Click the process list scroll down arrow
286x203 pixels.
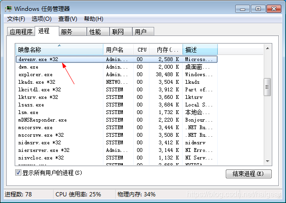[268, 161]
